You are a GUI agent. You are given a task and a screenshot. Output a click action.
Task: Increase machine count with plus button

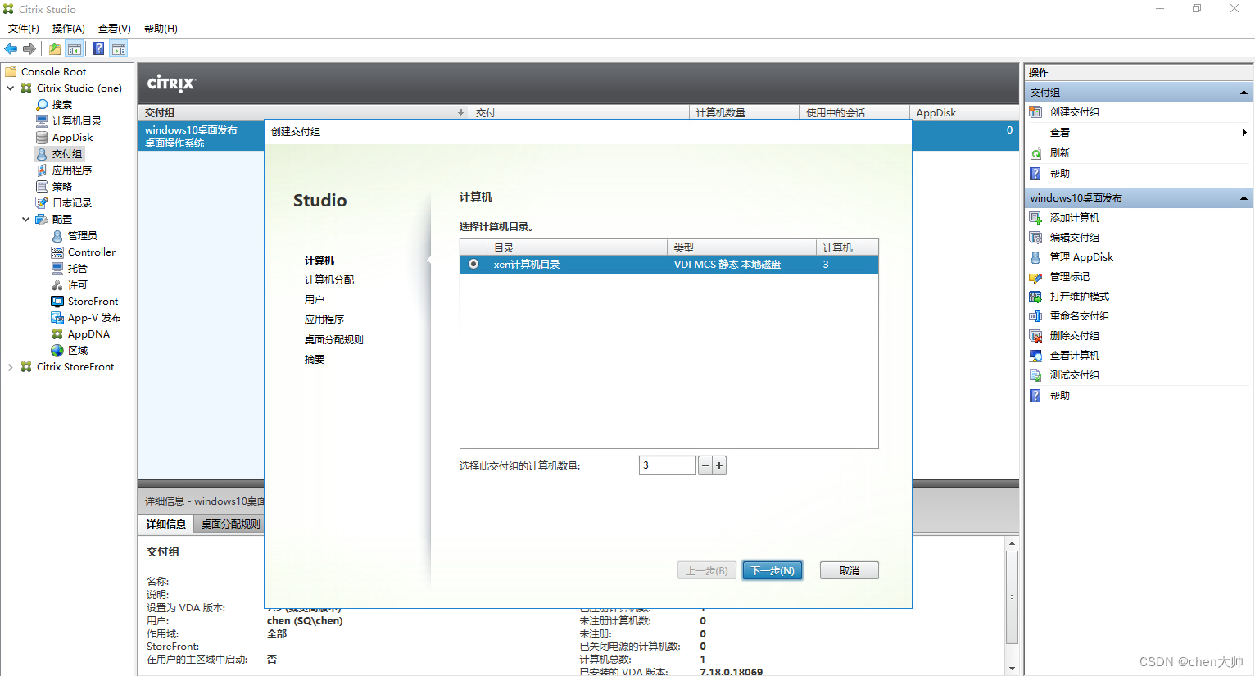coord(719,465)
